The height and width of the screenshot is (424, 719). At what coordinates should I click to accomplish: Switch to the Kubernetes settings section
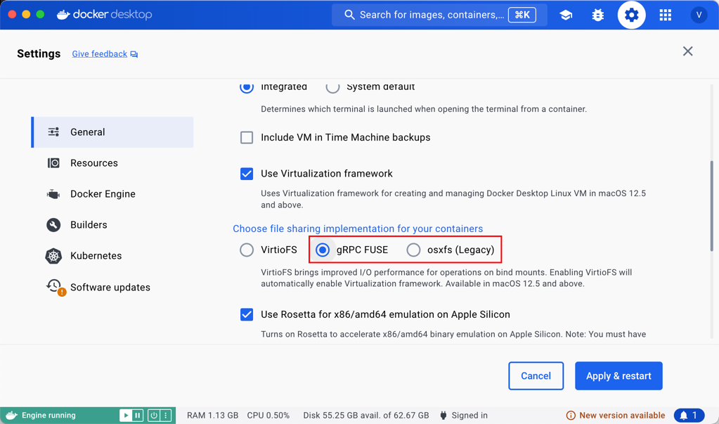[x=96, y=256]
